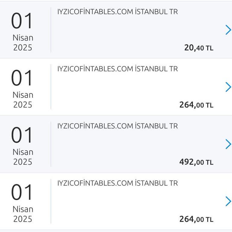Viewport: 232px width, 232px height.
Task: Click the 2025 year label in the second transaction
Action: click(23, 105)
